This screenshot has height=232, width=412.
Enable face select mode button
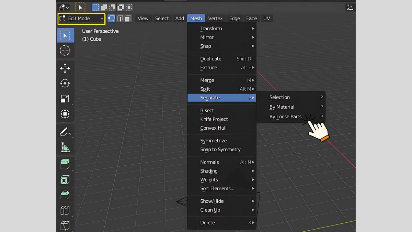coord(128,19)
